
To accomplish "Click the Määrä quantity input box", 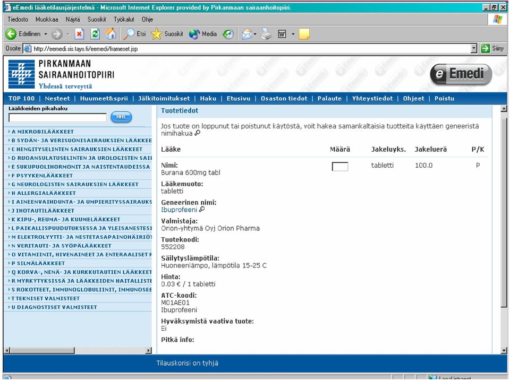I will click(x=340, y=167).
